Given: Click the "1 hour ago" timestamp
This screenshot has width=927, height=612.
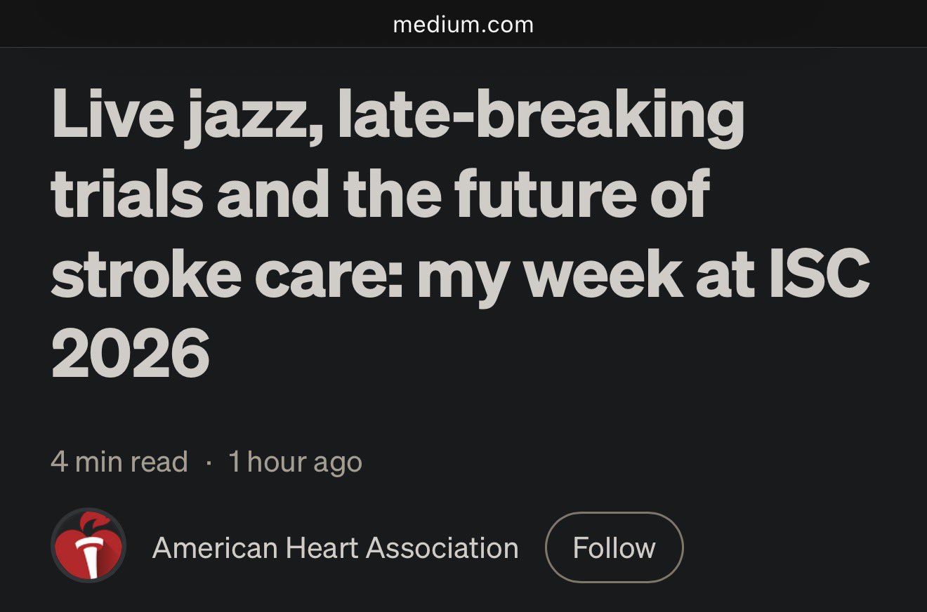Looking at the screenshot, I should pos(295,462).
